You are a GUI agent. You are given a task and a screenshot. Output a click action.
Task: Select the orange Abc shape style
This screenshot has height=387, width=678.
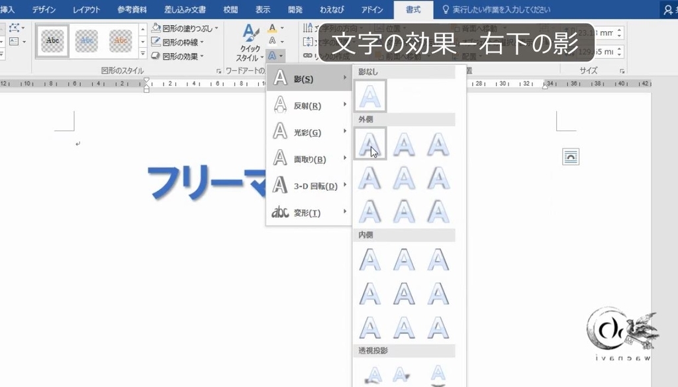coord(121,40)
